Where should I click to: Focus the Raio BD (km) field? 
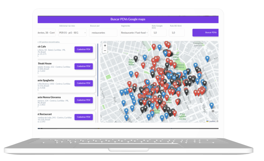(x=177, y=33)
